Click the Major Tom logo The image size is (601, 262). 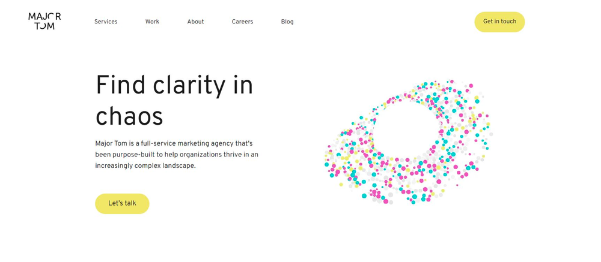tap(44, 22)
